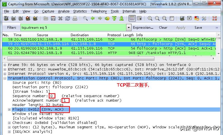
Task: Go forward in packet history arrow
Action: point(100,18)
